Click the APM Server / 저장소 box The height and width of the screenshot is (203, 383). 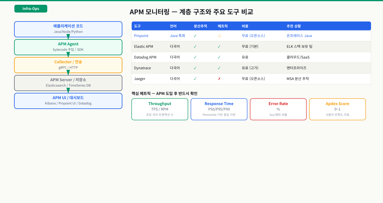(x=68, y=83)
